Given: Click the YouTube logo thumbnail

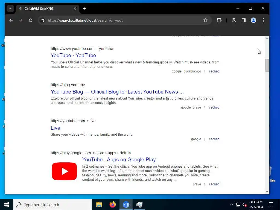Looking at the screenshot, I should click(x=64, y=171).
